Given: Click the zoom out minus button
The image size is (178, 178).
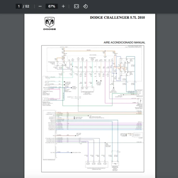Looking at the screenshot, I should [x=40, y=6].
